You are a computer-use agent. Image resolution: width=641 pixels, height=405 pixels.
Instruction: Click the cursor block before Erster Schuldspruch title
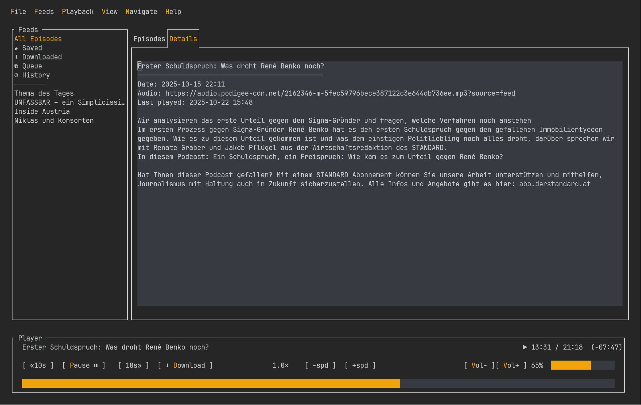click(x=139, y=66)
